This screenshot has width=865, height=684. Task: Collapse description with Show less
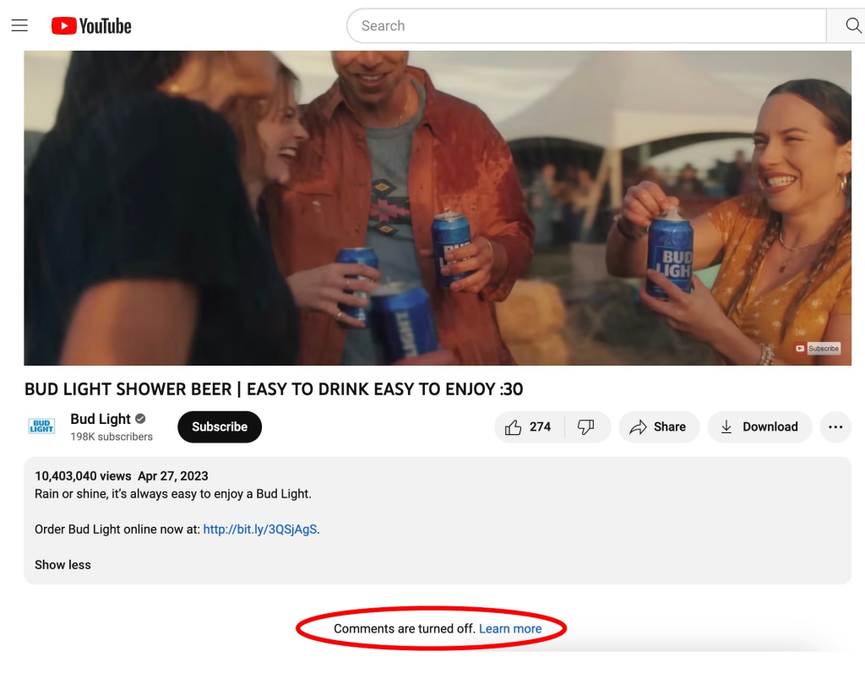coord(63,565)
